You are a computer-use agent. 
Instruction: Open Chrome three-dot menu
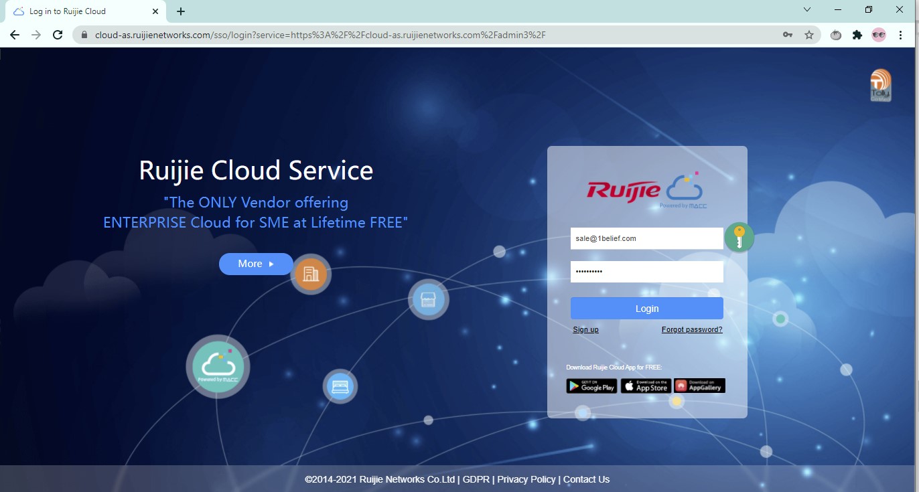pyautogui.click(x=900, y=35)
